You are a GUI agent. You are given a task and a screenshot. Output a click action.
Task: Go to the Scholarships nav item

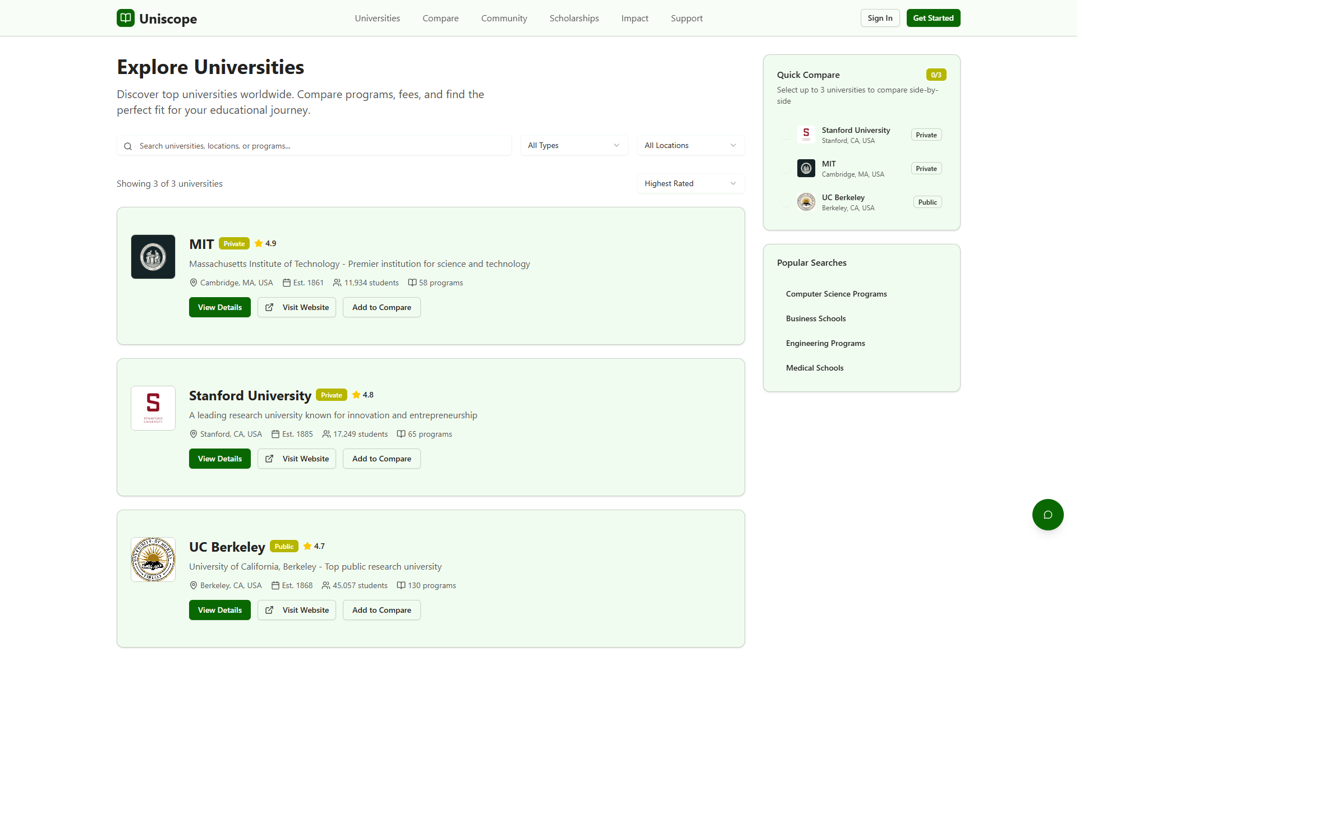pos(574,18)
